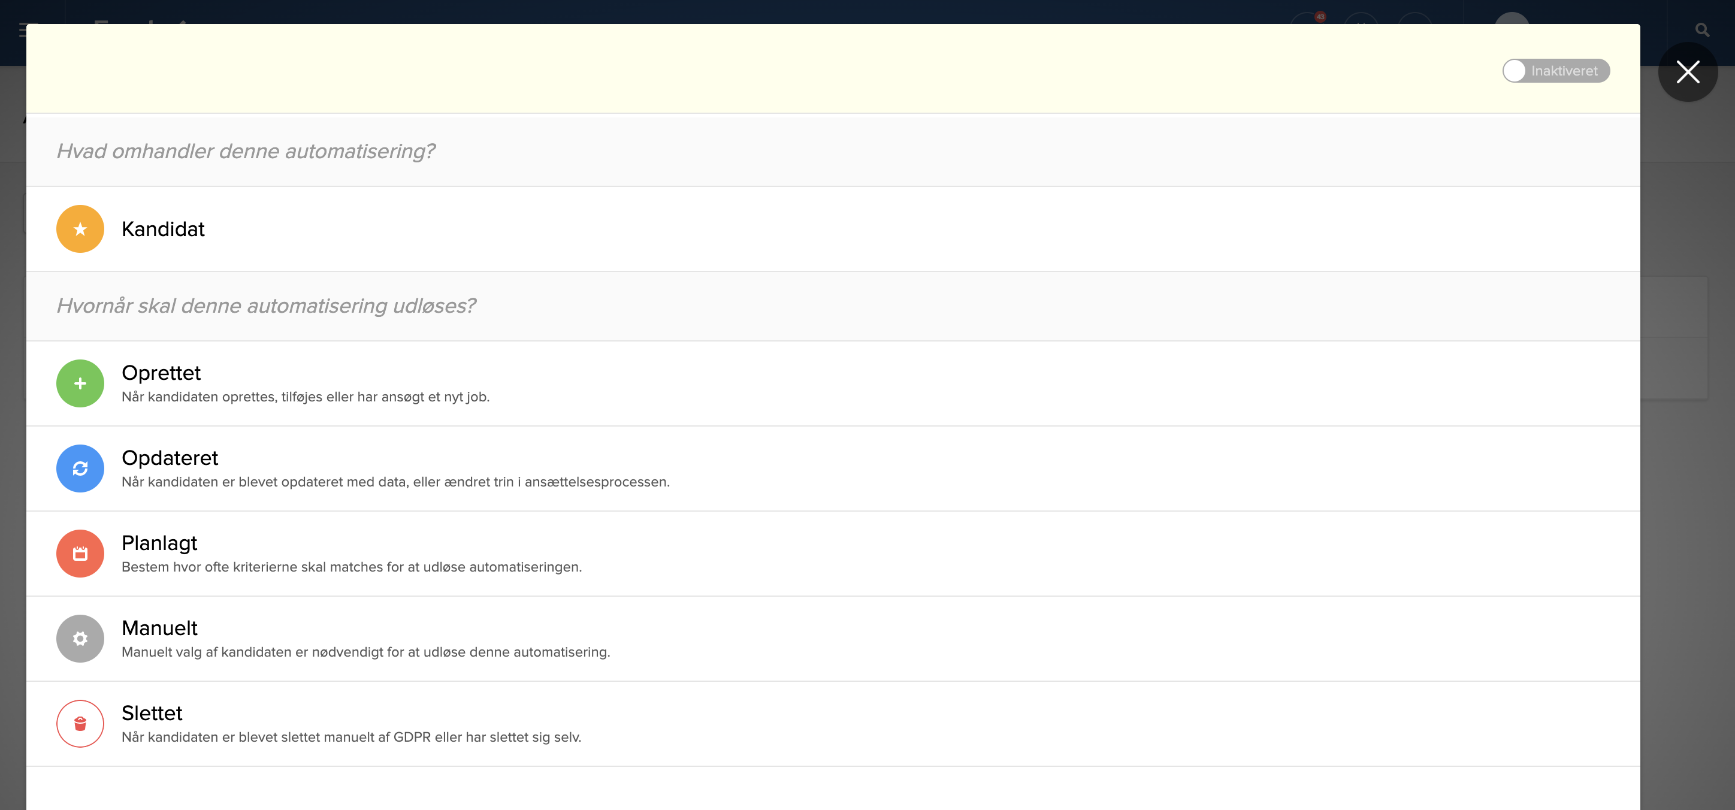Click the blue refresh Opdateret icon
The height and width of the screenshot is (810, 1735).
(x=80, y=469)
